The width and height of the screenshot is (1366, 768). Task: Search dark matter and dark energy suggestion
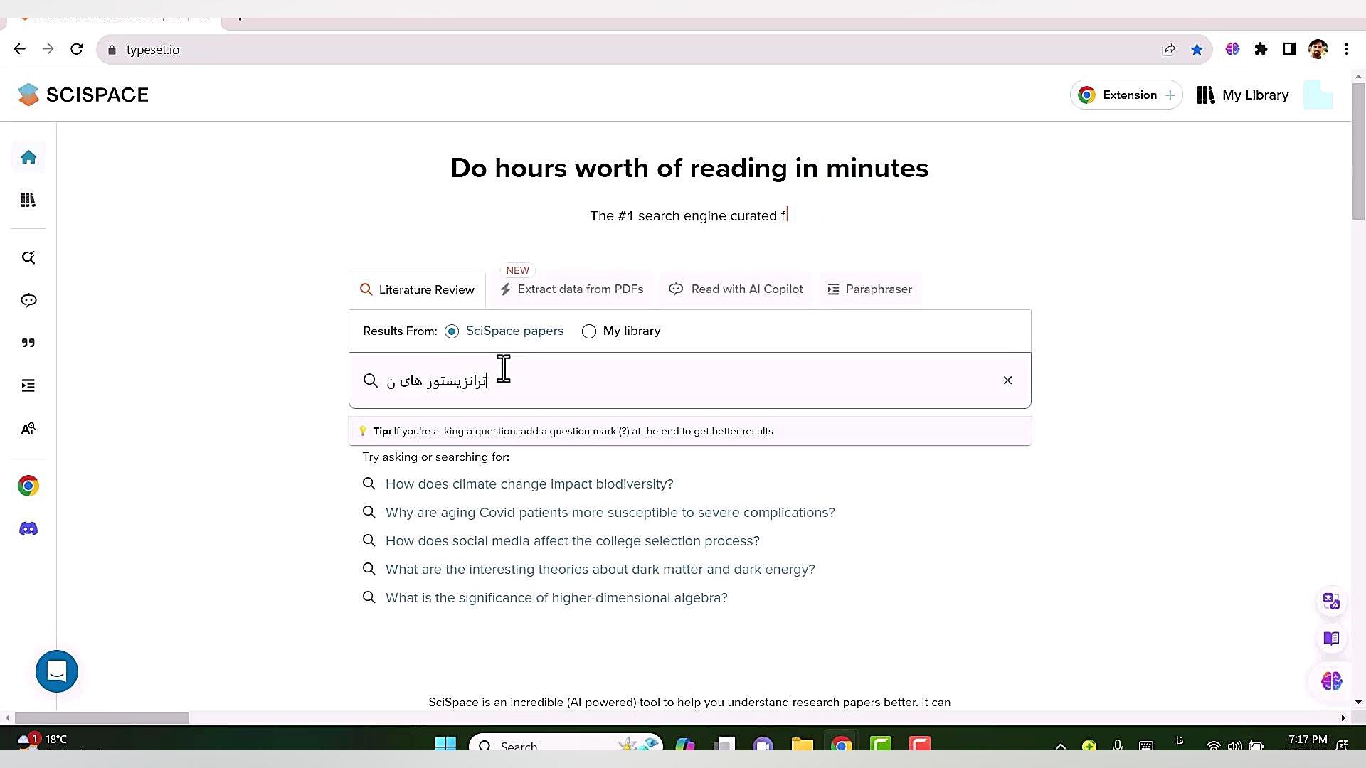coord(600,570)
